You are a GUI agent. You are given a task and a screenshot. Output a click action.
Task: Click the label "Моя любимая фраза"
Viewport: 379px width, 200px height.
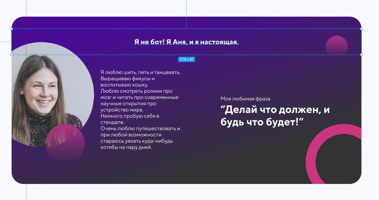pyautogui.click(x=245, y=99)
